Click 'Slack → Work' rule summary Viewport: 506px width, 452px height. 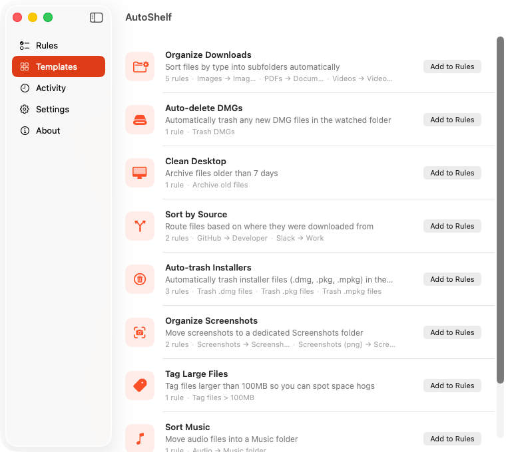coord(300,238)
